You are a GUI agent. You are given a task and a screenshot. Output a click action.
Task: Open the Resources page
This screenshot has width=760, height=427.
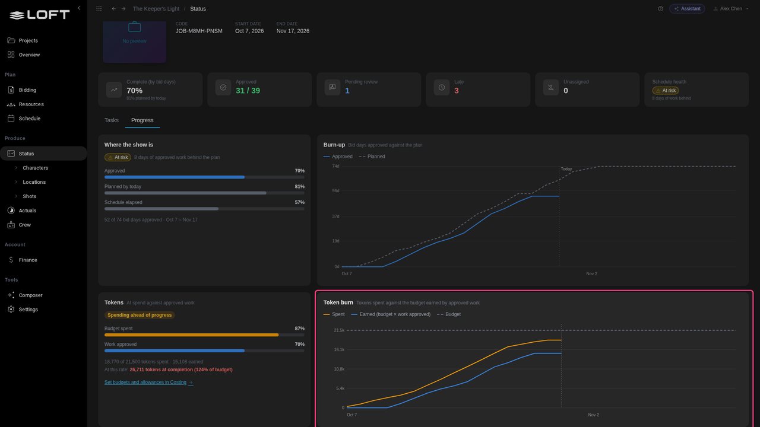pos(43,104)
